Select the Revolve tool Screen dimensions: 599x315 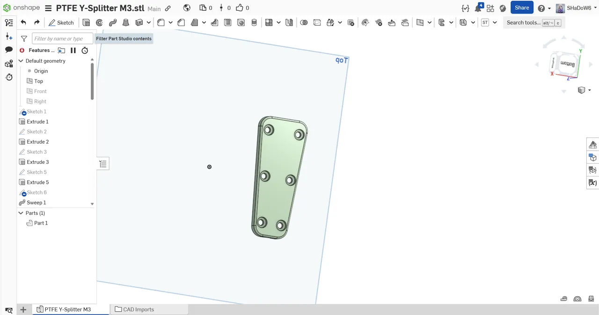(x=99, y=22)
